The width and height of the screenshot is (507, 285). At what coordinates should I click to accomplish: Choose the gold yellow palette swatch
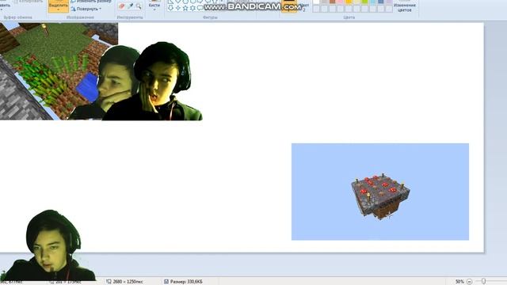tap(349, 2)
